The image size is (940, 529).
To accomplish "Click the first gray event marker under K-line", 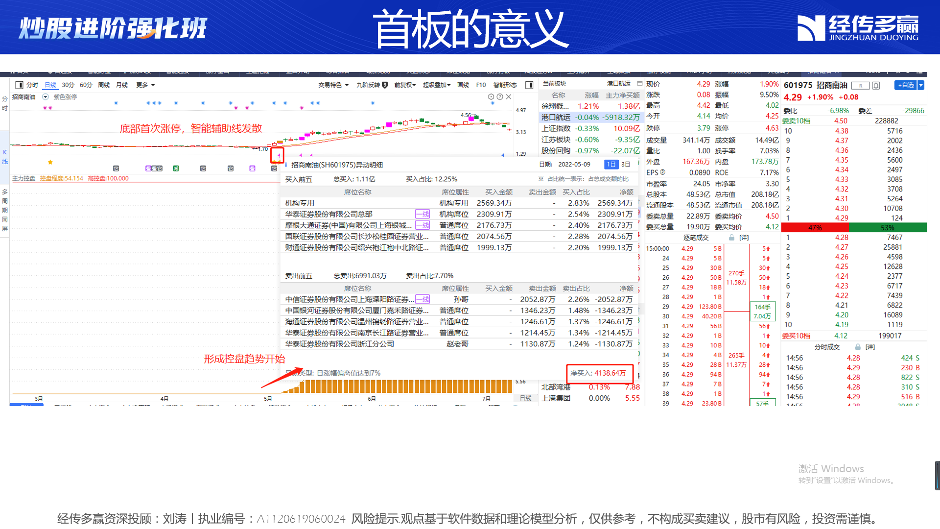I will click(116, 168).
